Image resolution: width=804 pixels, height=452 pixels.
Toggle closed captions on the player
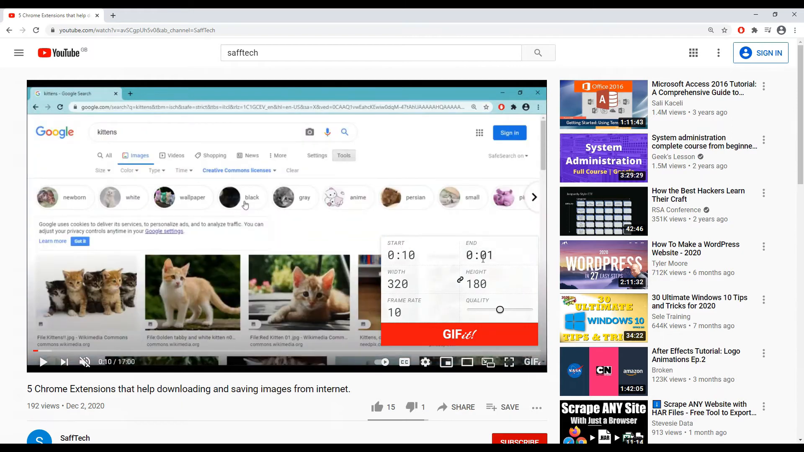(x=405, y=362)
